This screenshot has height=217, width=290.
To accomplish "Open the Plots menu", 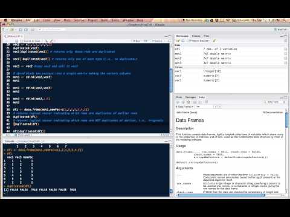I will (67, 20).
